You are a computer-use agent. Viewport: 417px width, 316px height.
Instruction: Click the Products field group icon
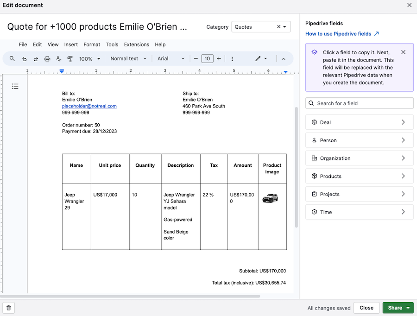(x=314, y=176)
